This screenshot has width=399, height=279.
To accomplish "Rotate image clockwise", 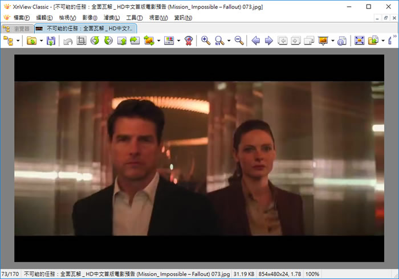I will [108, 40].
